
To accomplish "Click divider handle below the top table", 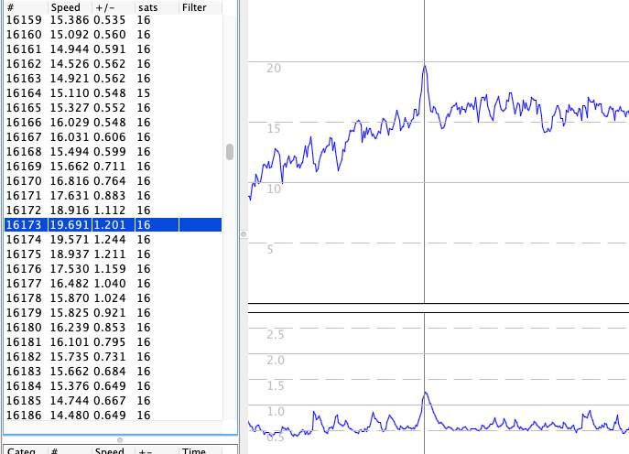I will click(x=119, y=439).
